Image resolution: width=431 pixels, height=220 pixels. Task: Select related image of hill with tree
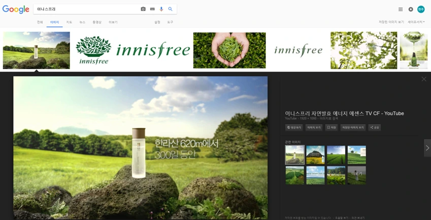tap(356, 155)
